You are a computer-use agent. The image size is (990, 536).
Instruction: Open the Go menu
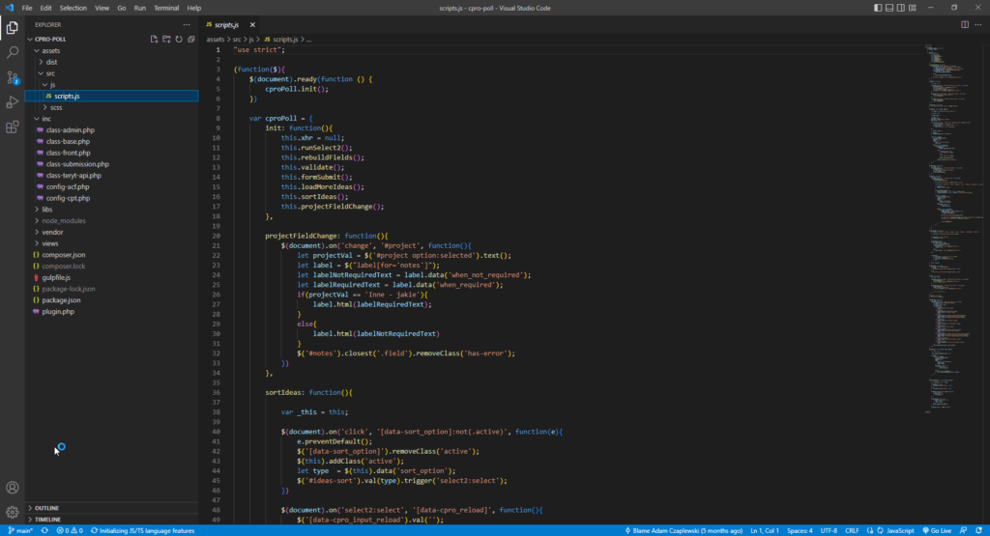point(121,8)
